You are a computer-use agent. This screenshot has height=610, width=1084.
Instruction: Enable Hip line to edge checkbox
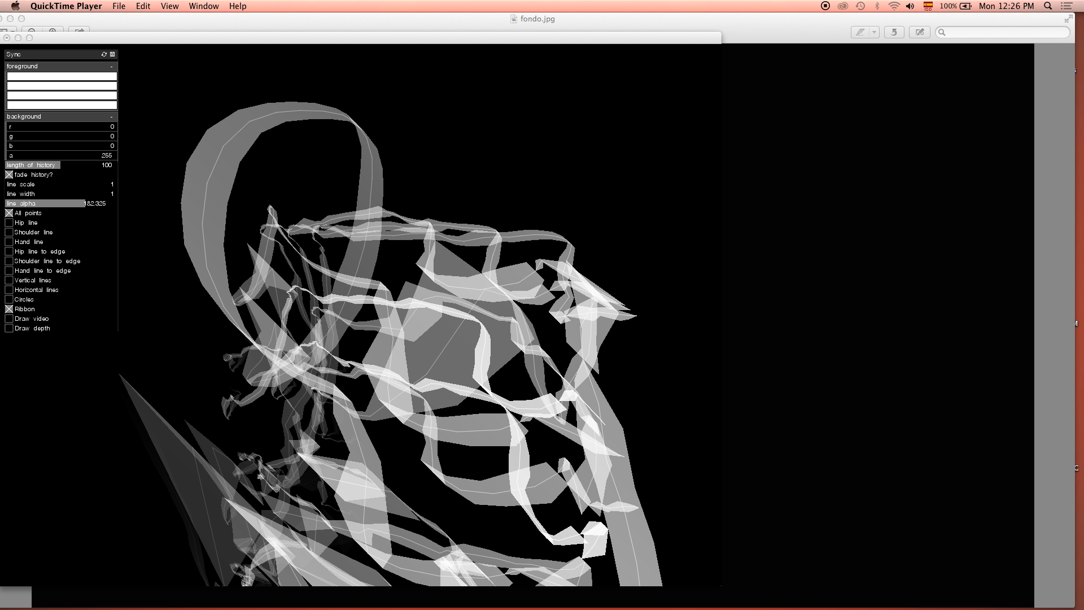point(9,251)
